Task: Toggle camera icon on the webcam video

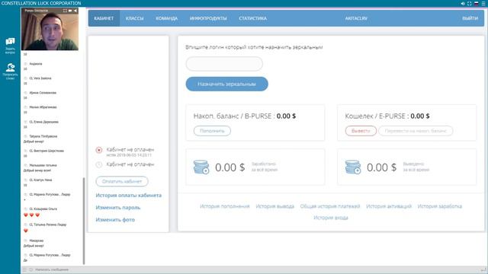Action: [70, 11]
